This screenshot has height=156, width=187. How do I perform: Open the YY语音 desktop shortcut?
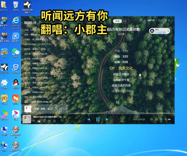4,100
